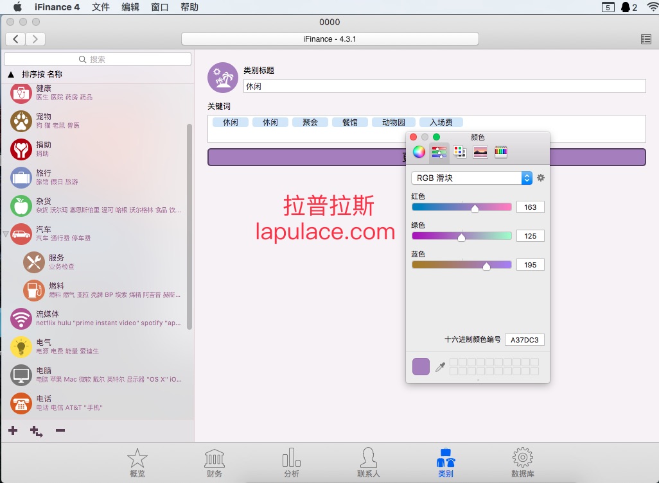Viewport: 659px width, 483px height.
Task: Click the green value field showing 125
Action: click(530, 236)
